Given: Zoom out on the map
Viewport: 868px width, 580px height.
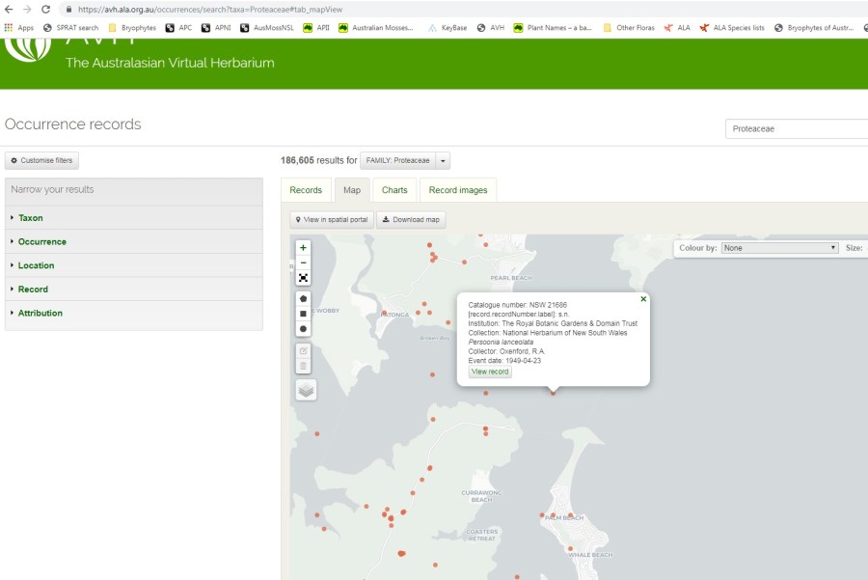Looking at the screenshot, I should (x=304, y=262).
